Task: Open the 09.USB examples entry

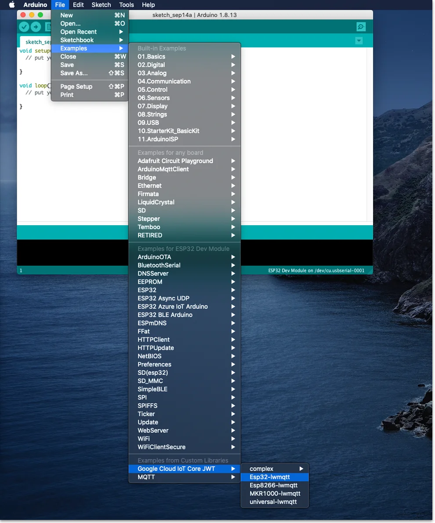Action: click(185, 123)
